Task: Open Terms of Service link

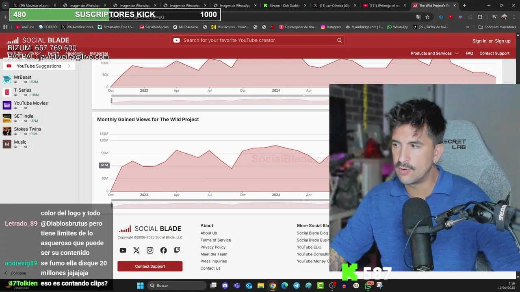Action: (x=216, y=240)
